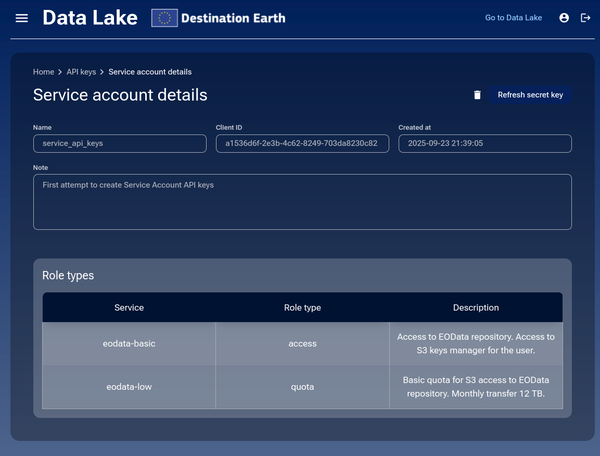
Task: Click the Description column header
Action: coord(476,307)
